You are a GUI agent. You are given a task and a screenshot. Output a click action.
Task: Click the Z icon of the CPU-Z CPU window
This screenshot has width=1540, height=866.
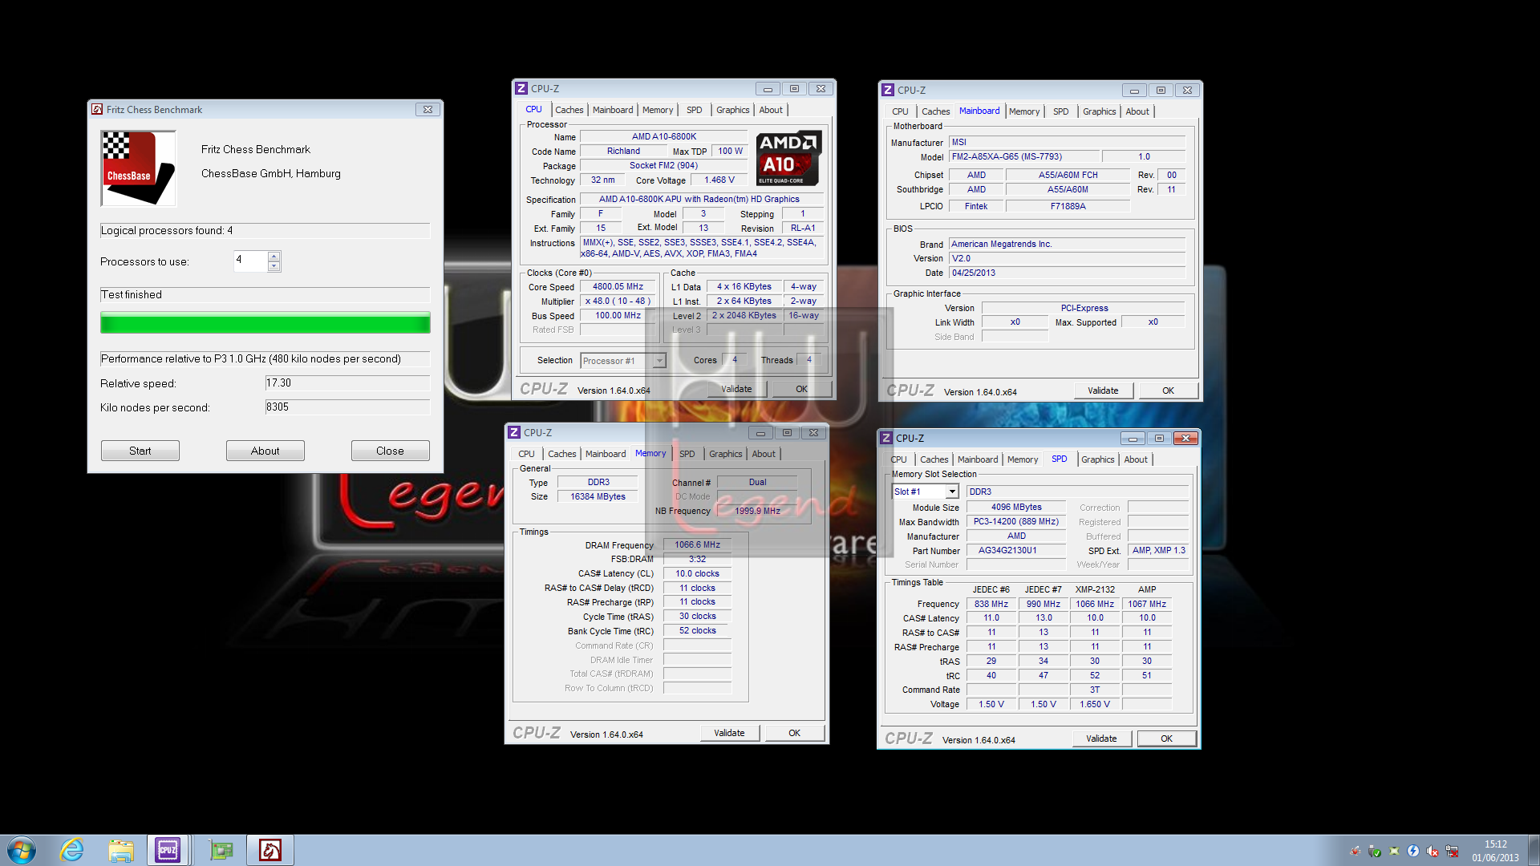tap(521, 89)
